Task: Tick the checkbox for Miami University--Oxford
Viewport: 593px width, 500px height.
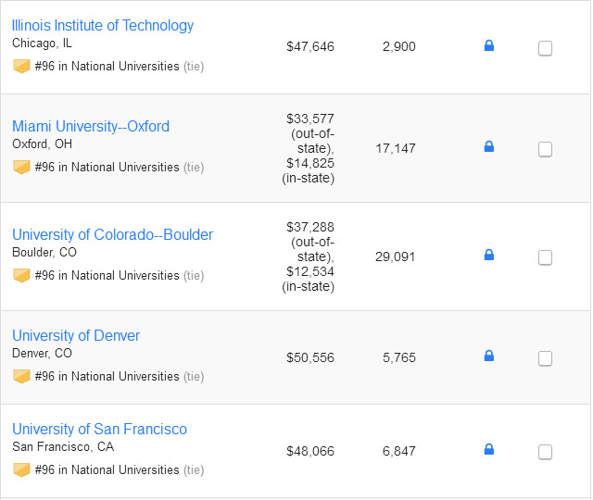Action: 546,149
